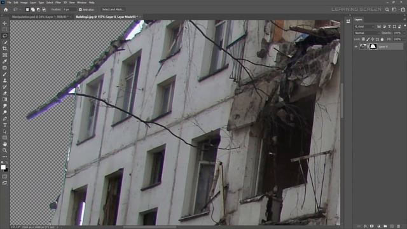Click the background color swatch

pos(6,170)
